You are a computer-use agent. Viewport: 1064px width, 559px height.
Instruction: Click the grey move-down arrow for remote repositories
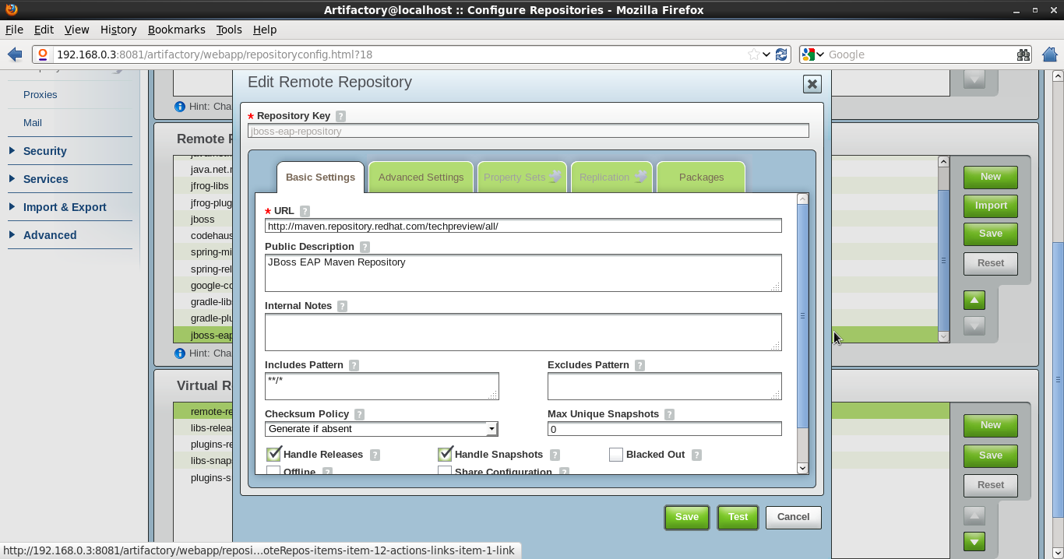(974, 326)
